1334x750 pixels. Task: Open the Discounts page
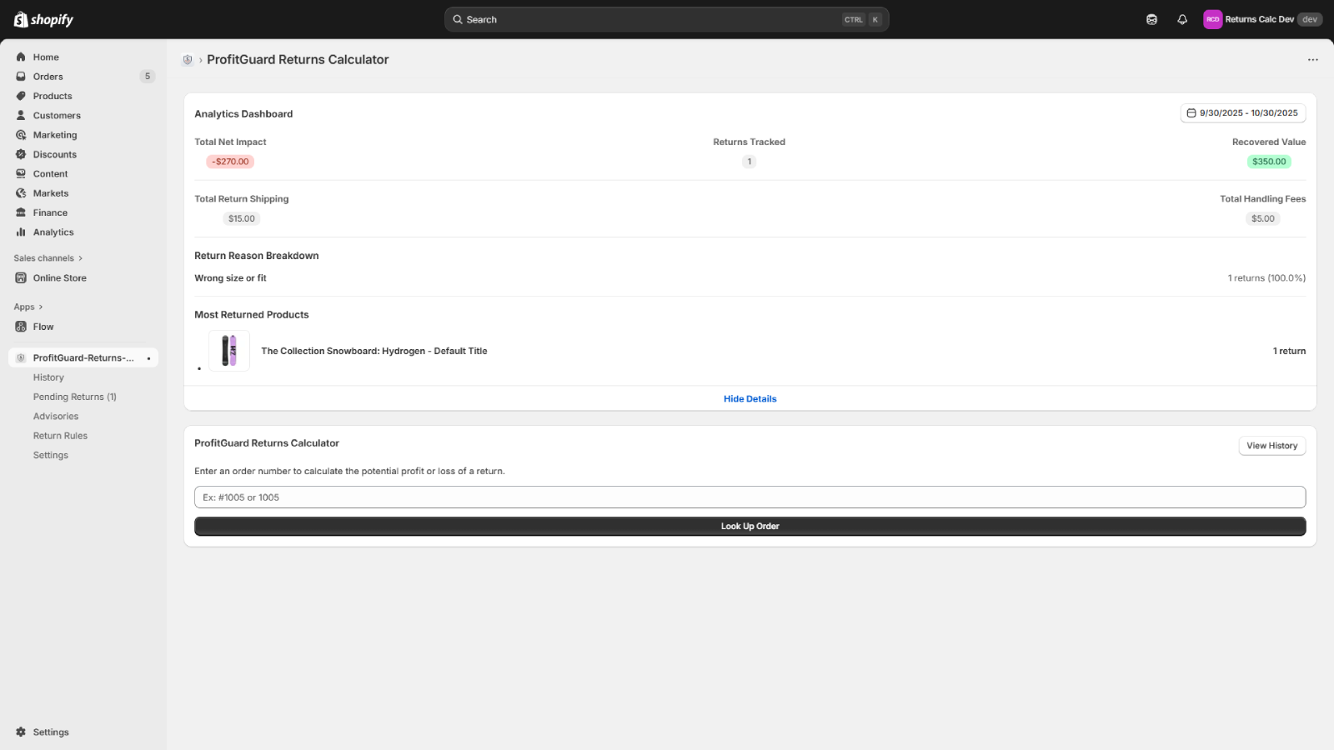(x=54, y=154)
